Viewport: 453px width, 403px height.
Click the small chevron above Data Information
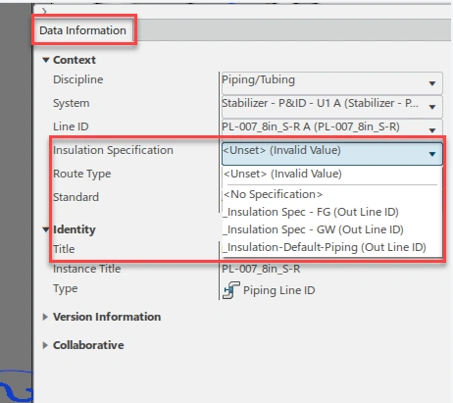point(44,11)
